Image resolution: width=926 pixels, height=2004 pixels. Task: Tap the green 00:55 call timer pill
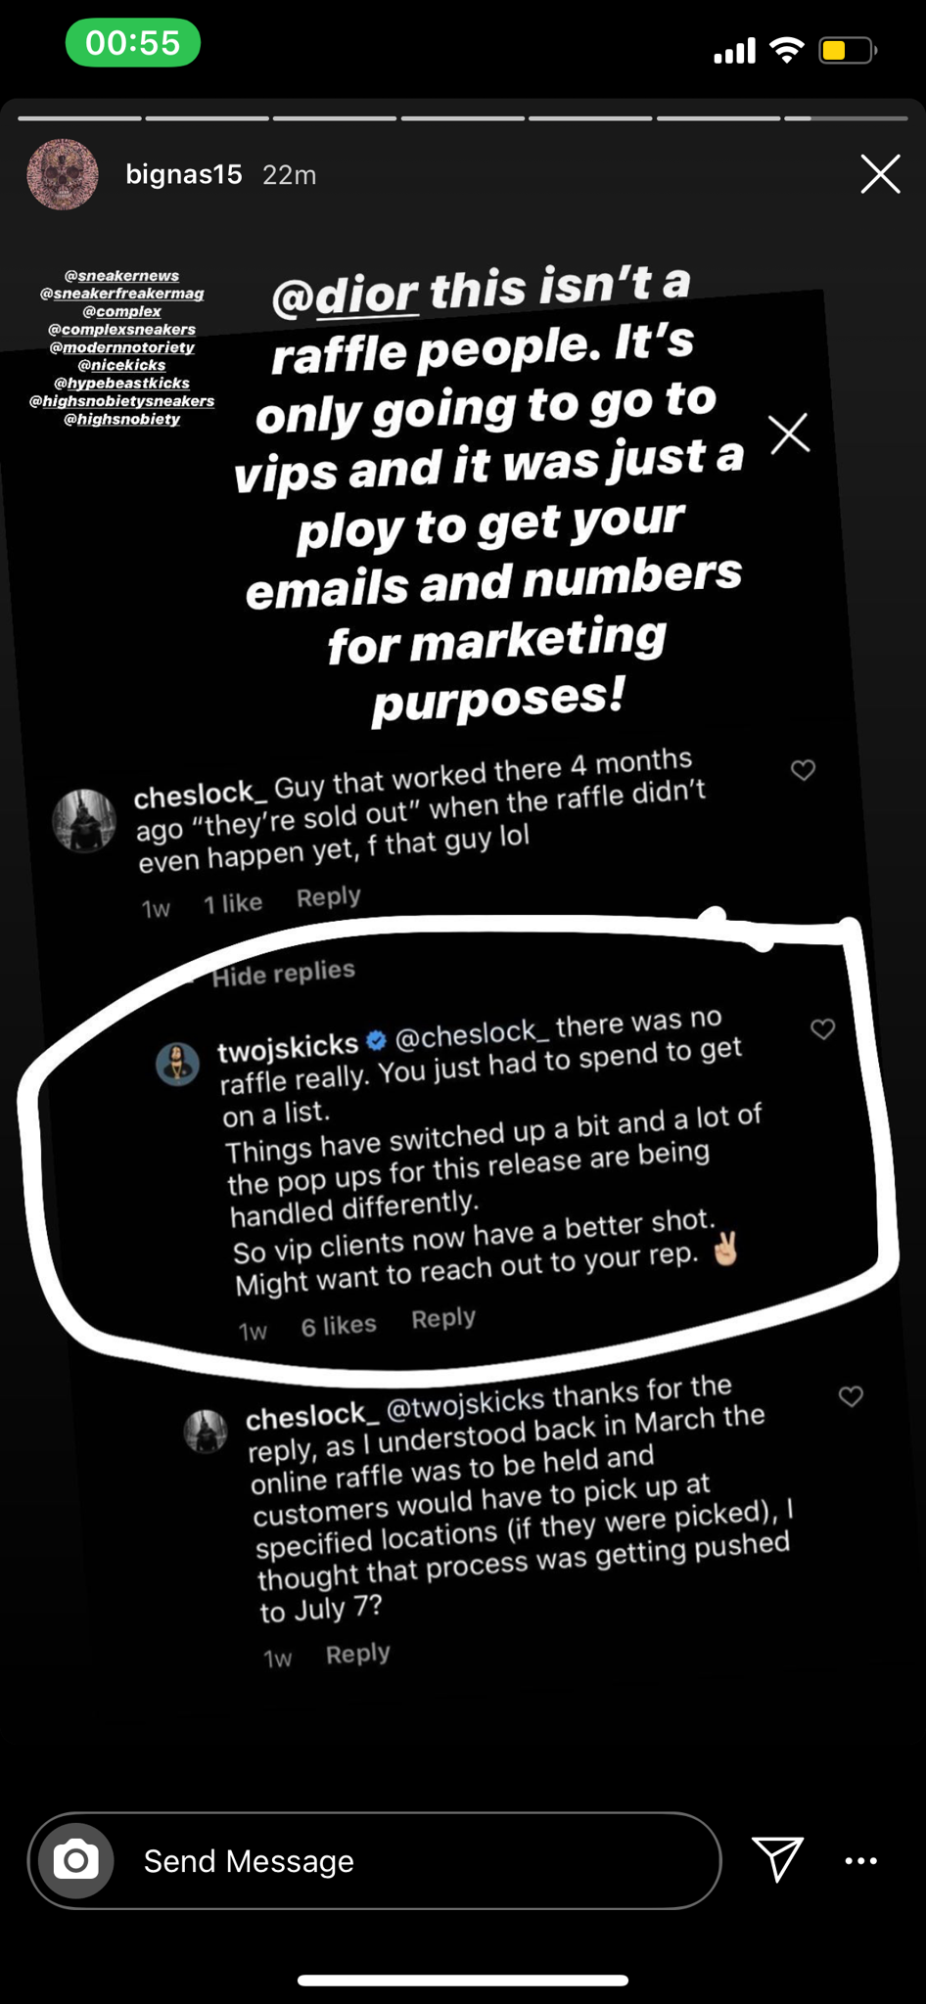click(133, 44)
